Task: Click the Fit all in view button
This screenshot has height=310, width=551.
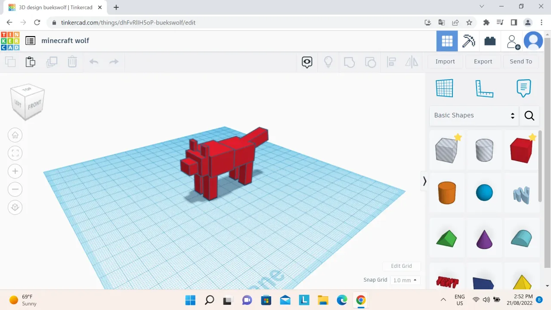Action: (15, 153)
